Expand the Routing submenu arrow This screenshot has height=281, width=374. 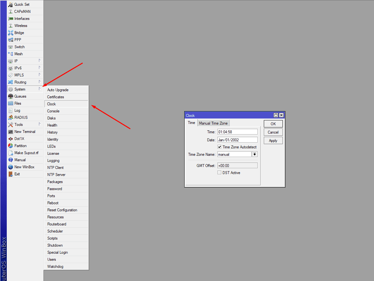(x=40, y=82)
